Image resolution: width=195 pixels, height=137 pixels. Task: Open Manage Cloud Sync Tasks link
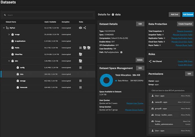tap(182, 42)
